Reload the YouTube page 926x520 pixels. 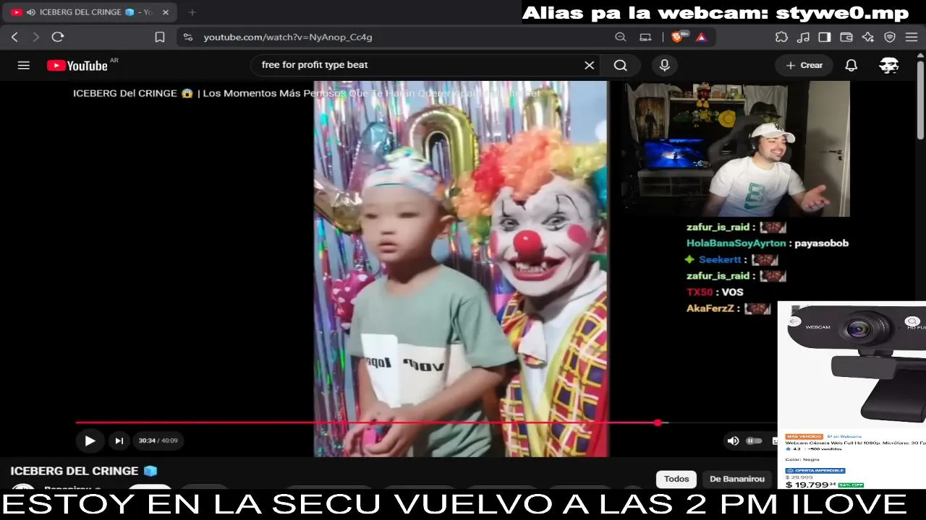58,37
